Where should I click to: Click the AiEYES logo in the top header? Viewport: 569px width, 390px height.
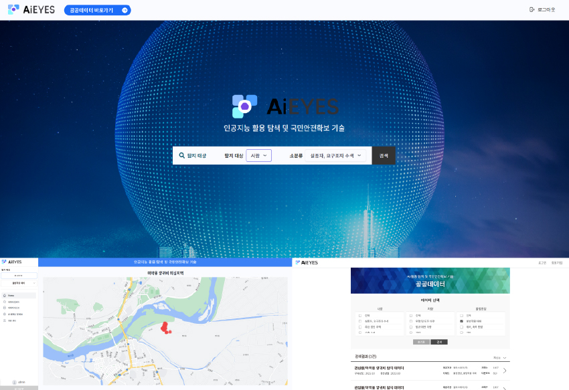31,10
